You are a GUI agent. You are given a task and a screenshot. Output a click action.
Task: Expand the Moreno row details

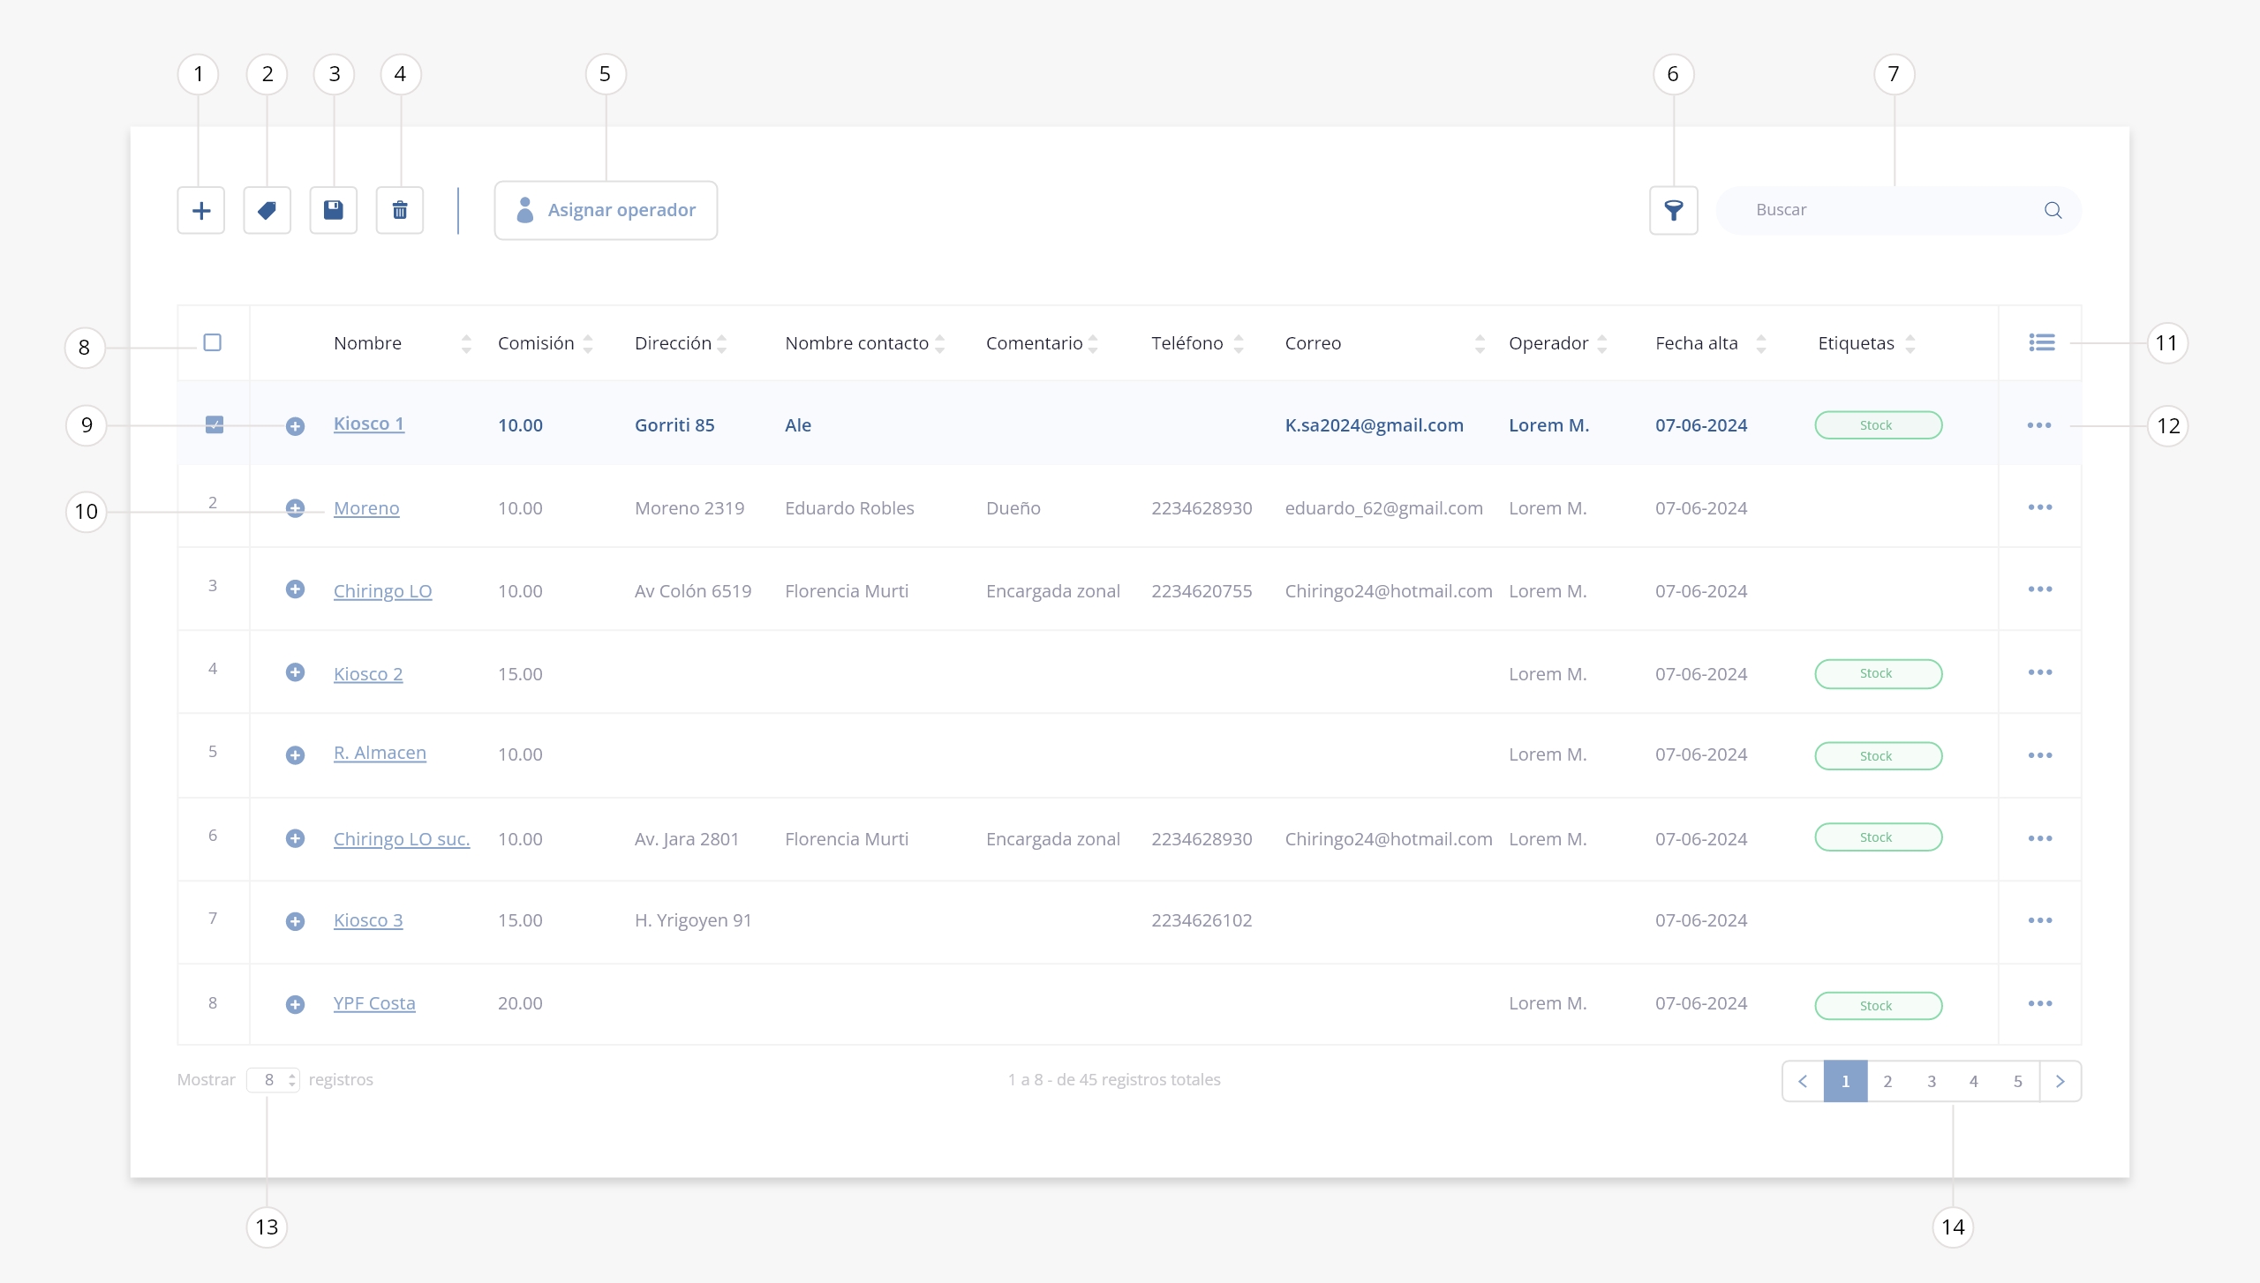295,508
